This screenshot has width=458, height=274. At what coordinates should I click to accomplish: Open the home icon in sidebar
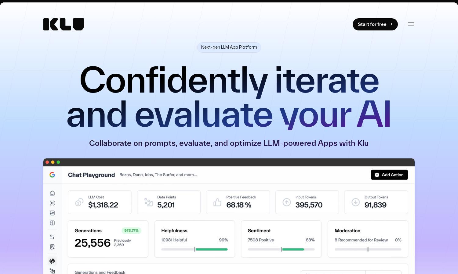tap(52, 193)
